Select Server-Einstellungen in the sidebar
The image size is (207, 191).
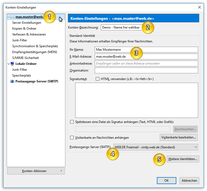[26, 23]
